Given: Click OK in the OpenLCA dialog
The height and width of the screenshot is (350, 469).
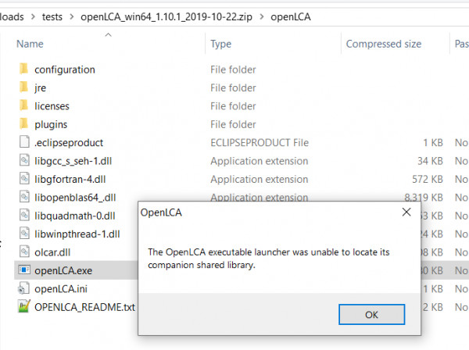Looking at the screenshot, I should (x=371, y=314).
